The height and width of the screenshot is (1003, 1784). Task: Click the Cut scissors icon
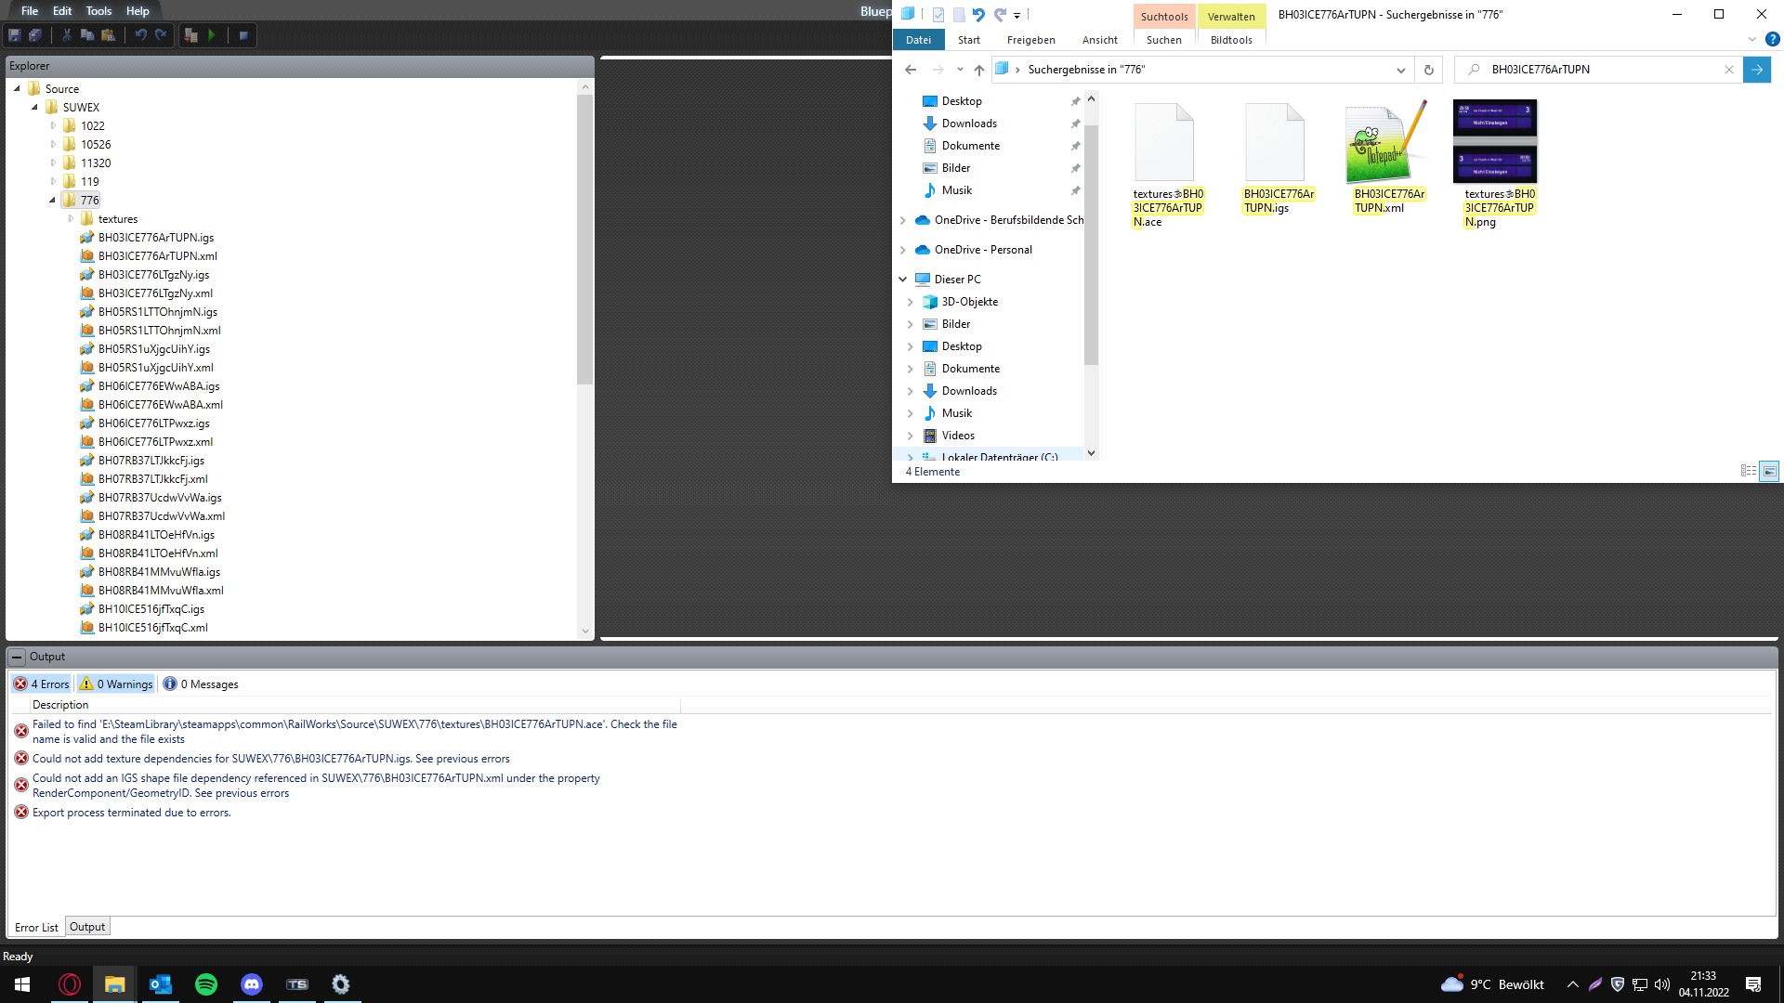coord(67,35)
